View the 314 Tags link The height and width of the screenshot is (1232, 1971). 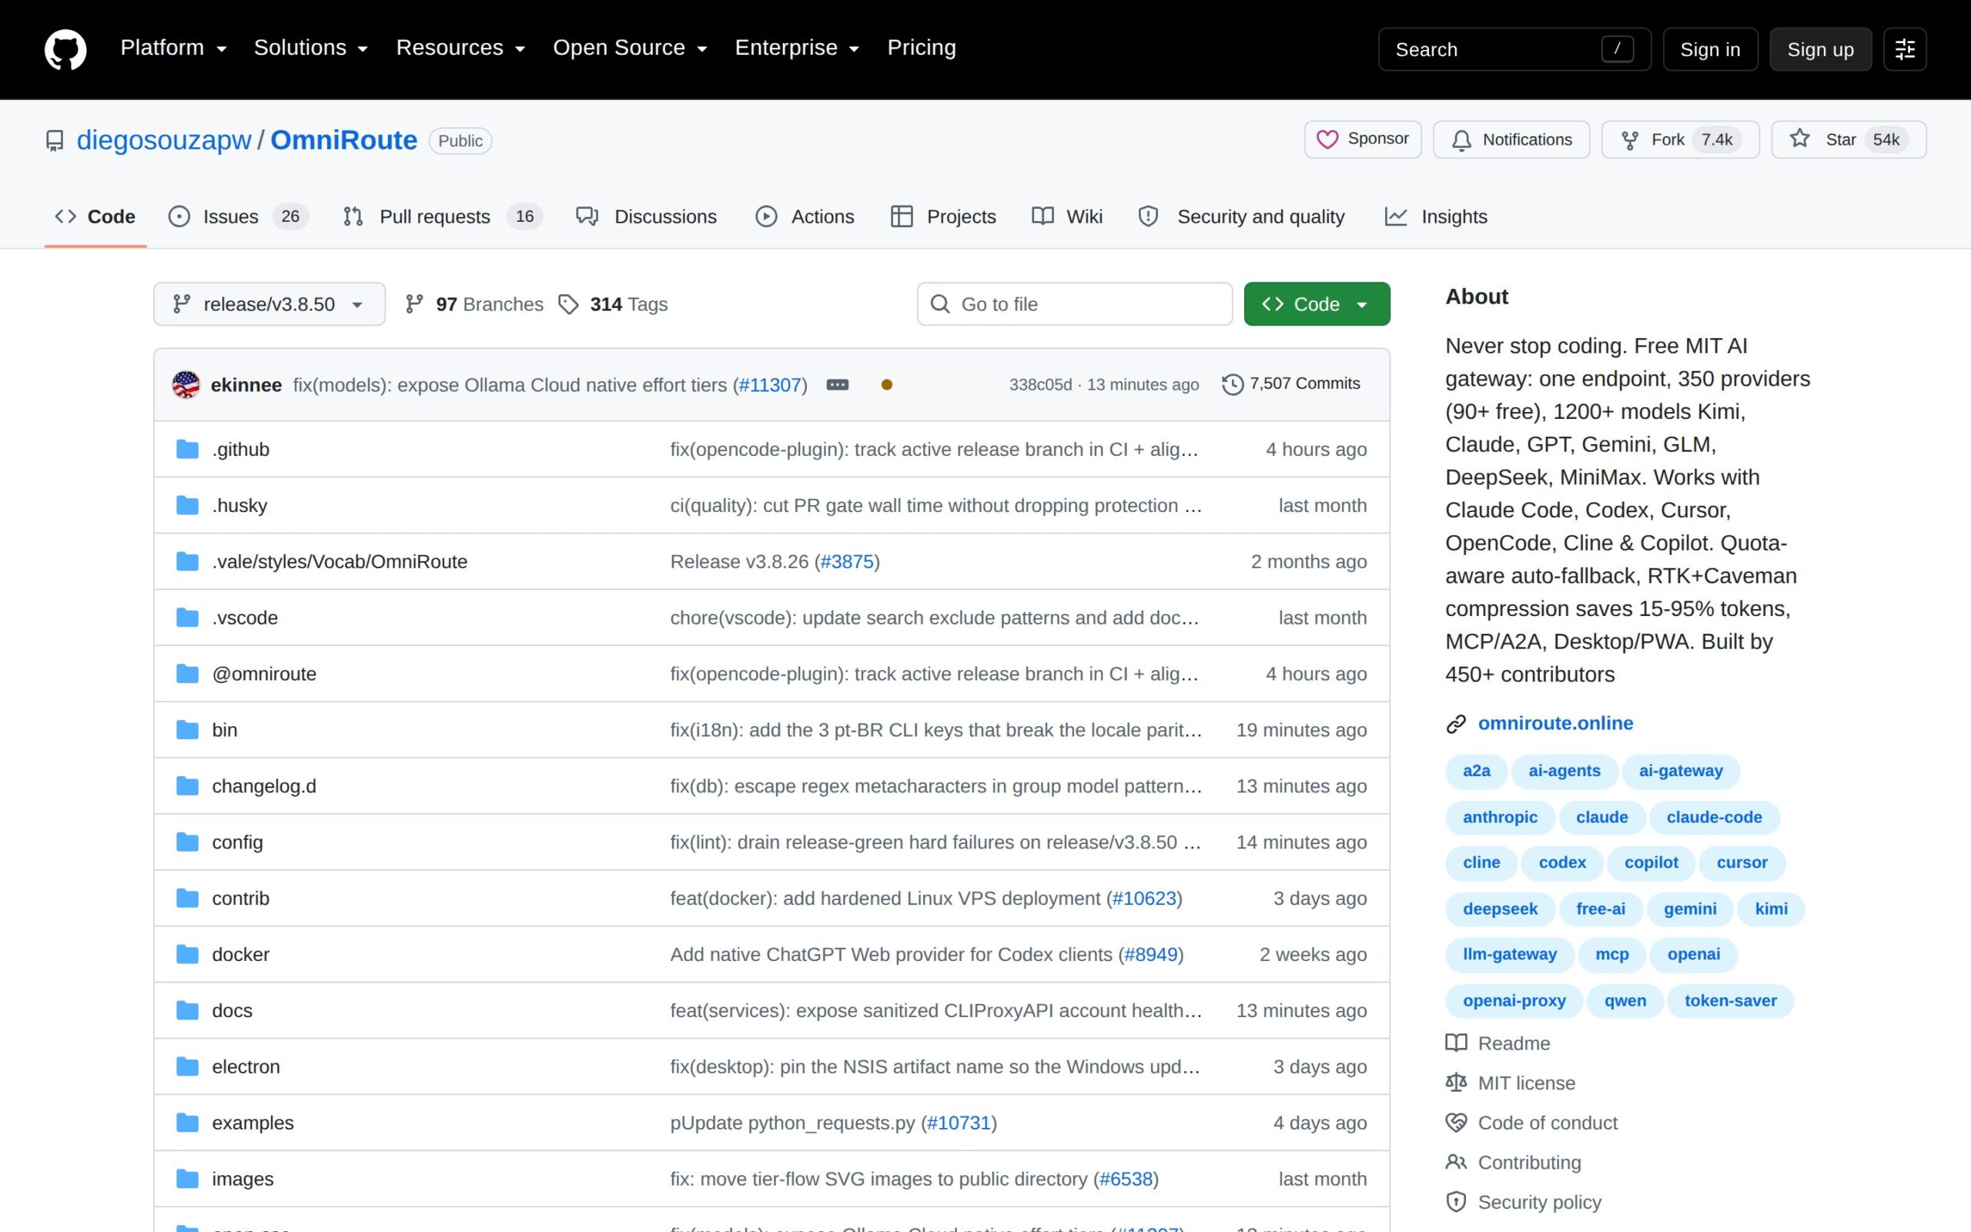[613, 304]
